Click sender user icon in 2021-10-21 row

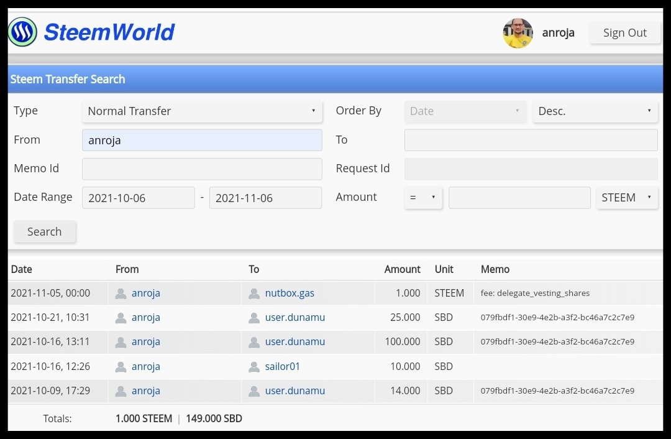tap(121, 318)
